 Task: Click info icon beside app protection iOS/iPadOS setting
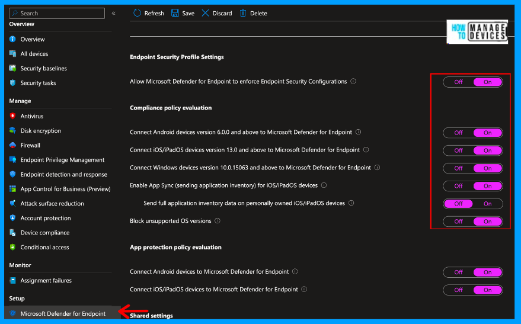click(304, 289)
